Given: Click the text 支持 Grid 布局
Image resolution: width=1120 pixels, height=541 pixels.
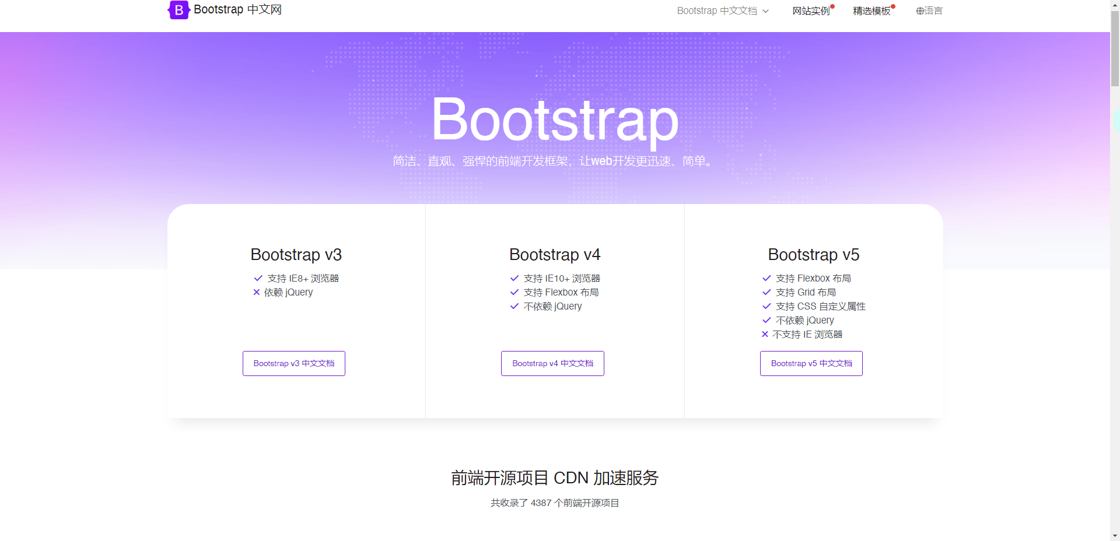Looking at the screenshot, I should tap(806, 292).
